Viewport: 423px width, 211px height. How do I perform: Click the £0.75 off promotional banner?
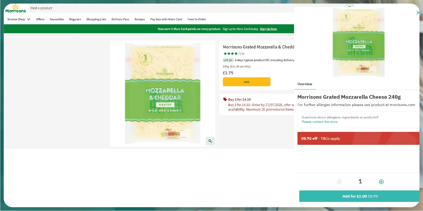(x=358, y=138)
